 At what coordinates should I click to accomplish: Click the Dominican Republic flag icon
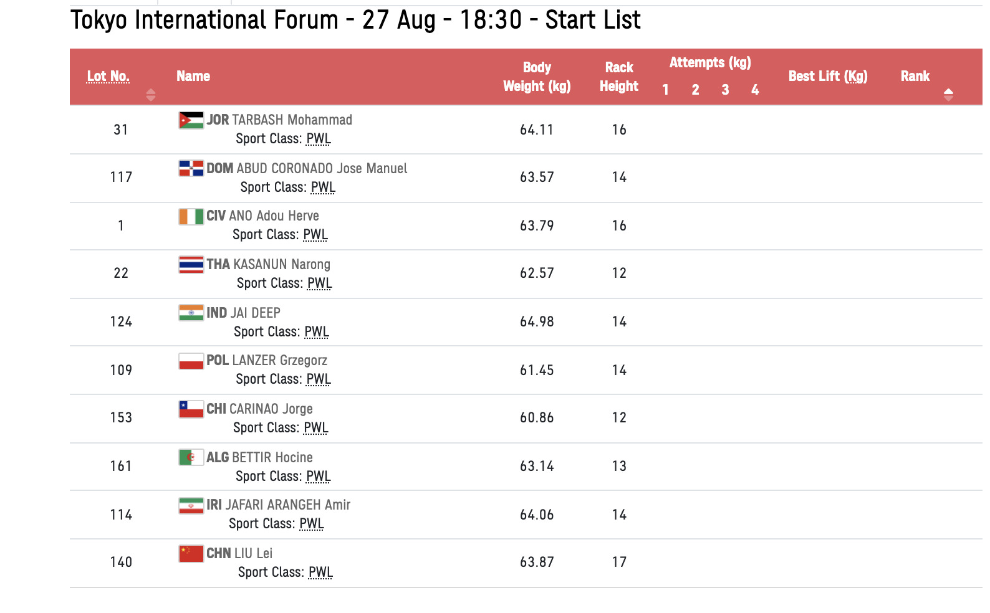(191, 168)
